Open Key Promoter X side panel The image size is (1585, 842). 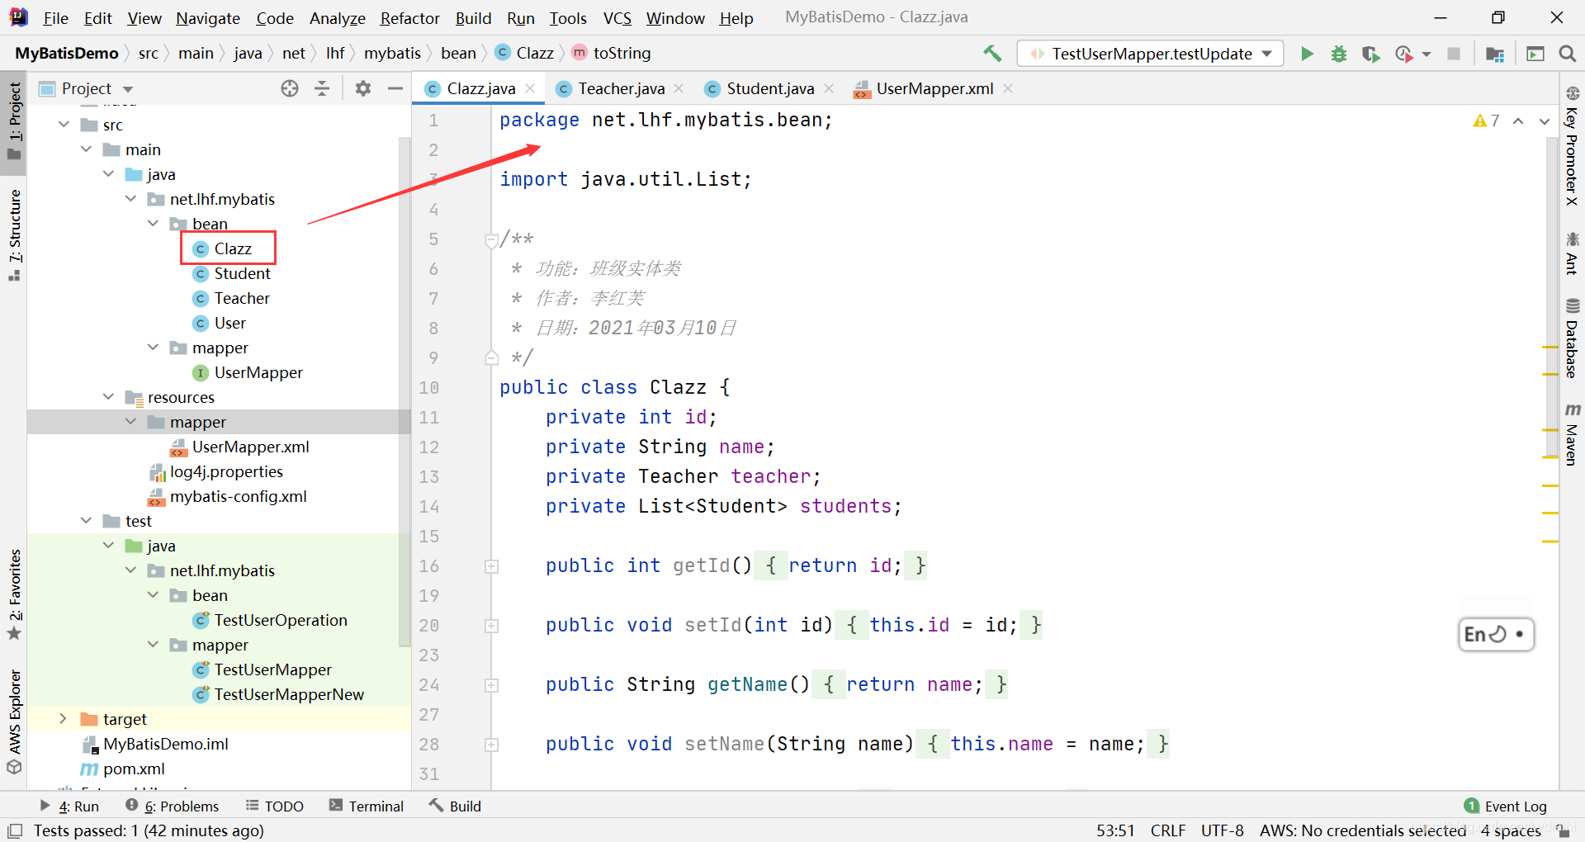[x=1572, y=146]
